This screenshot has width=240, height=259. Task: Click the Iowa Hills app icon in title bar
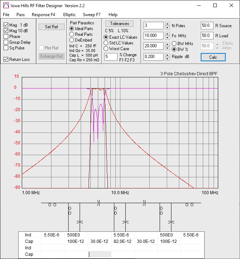[x=6, y=5]
